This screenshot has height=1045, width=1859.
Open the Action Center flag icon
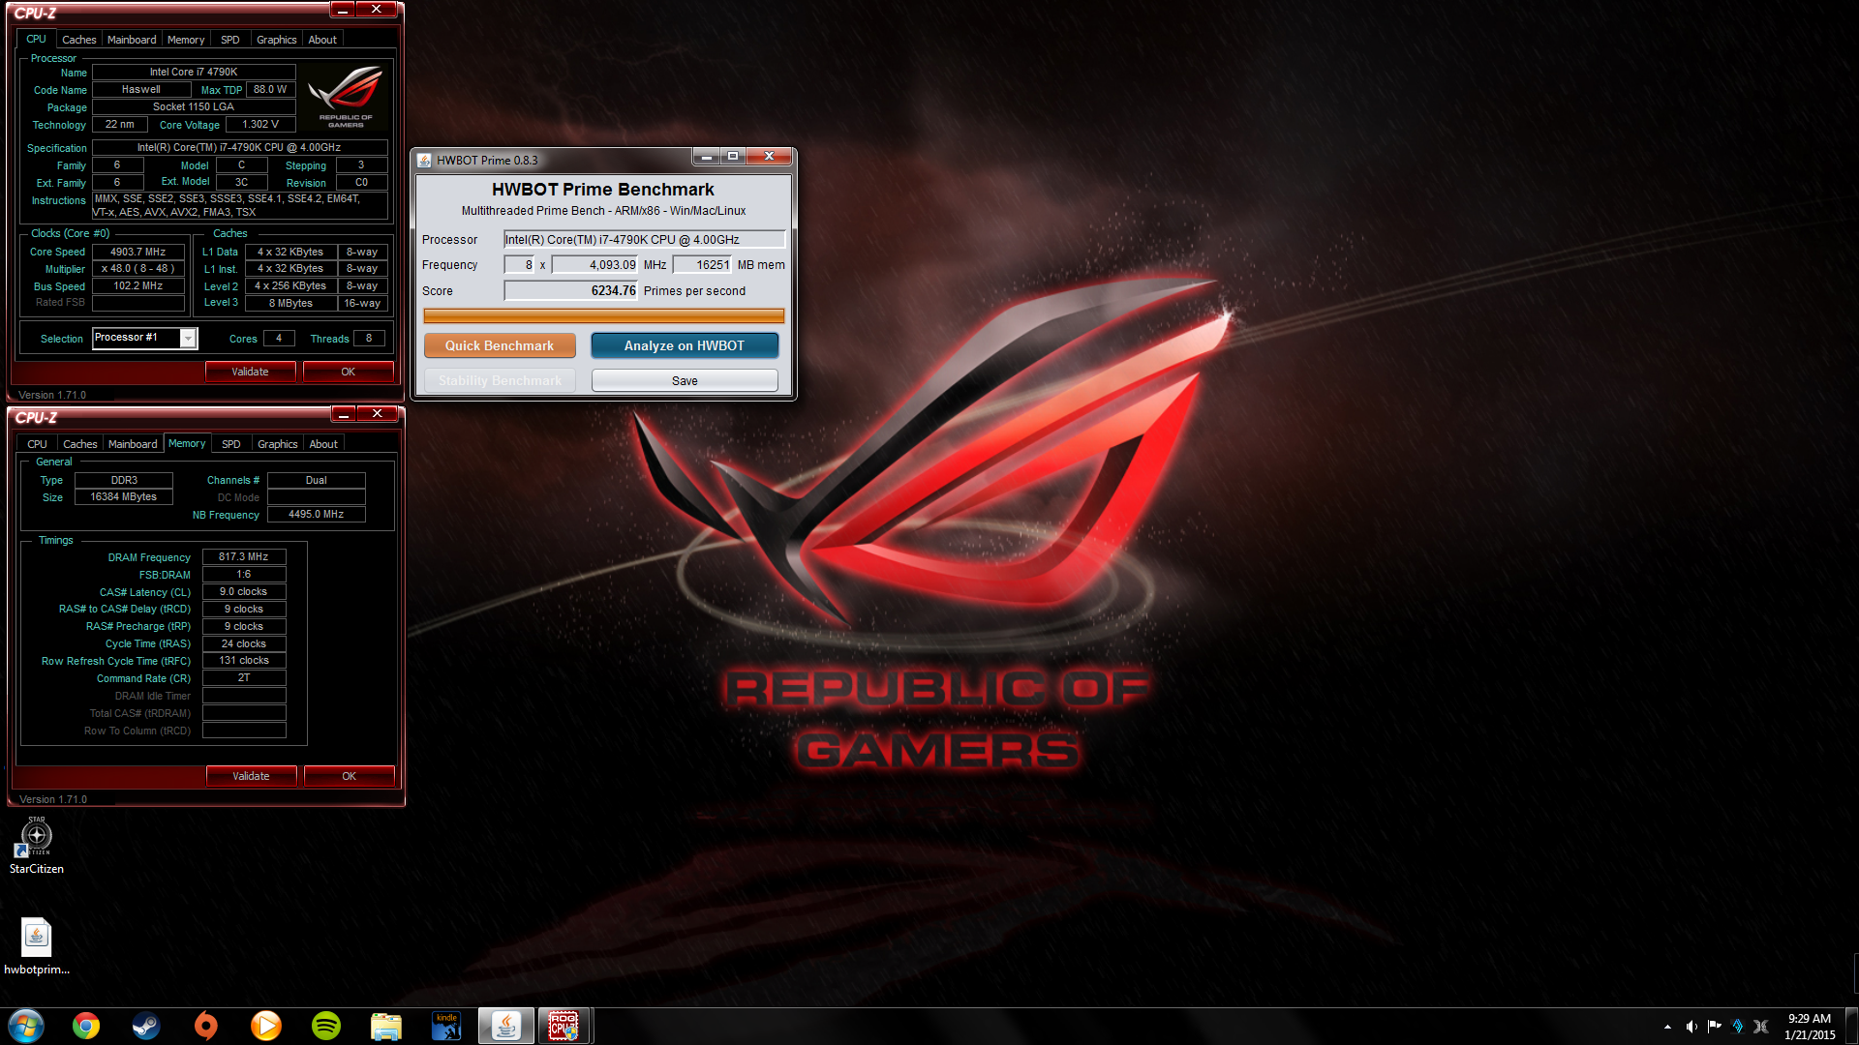point(1715,1027)
